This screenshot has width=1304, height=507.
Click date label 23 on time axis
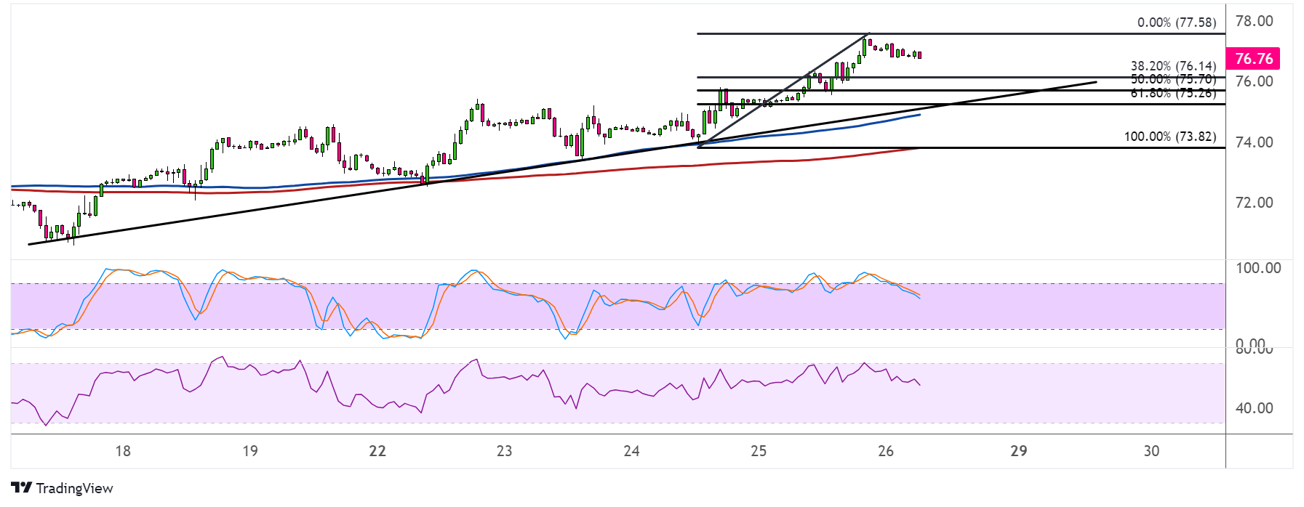504,451
